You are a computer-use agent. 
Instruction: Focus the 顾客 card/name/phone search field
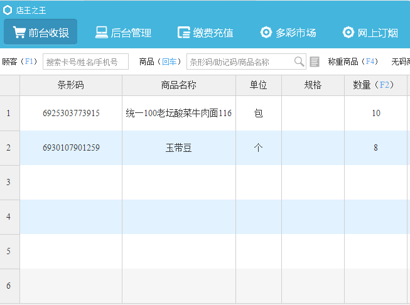(85, 62)
